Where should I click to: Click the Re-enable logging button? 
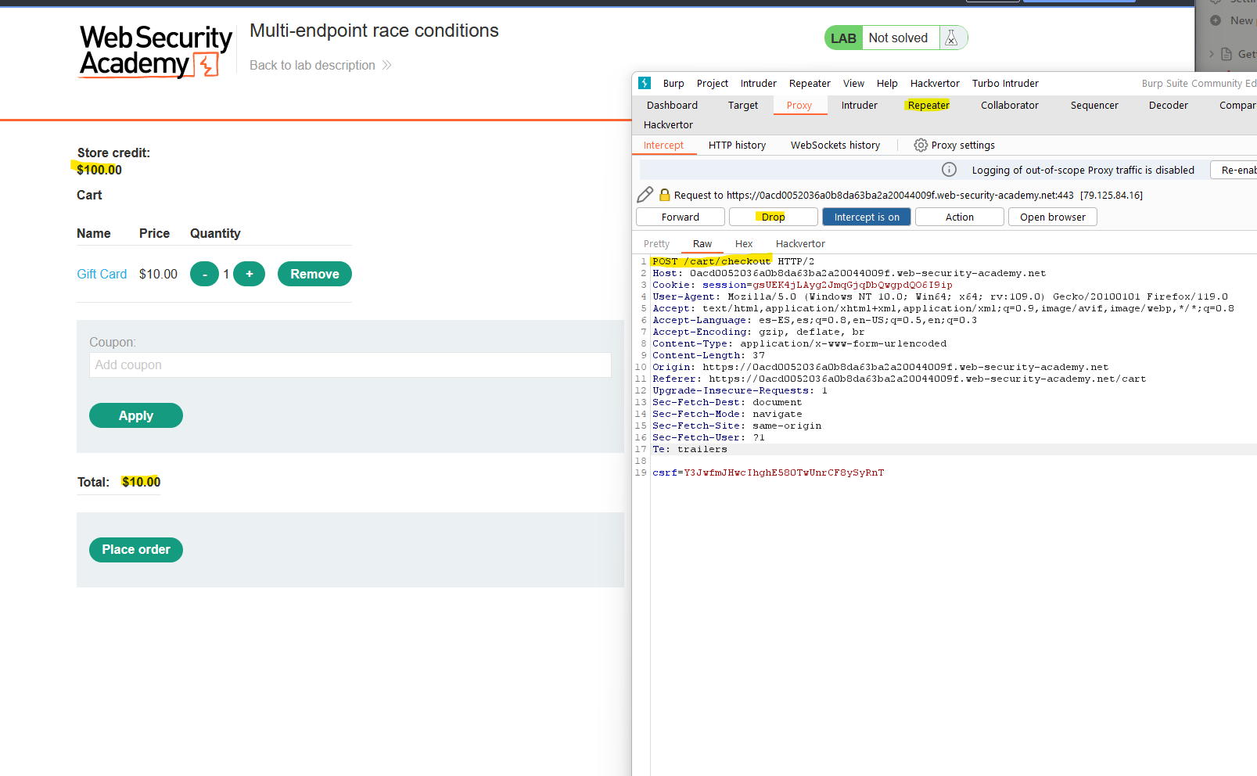pos(1234,170)
